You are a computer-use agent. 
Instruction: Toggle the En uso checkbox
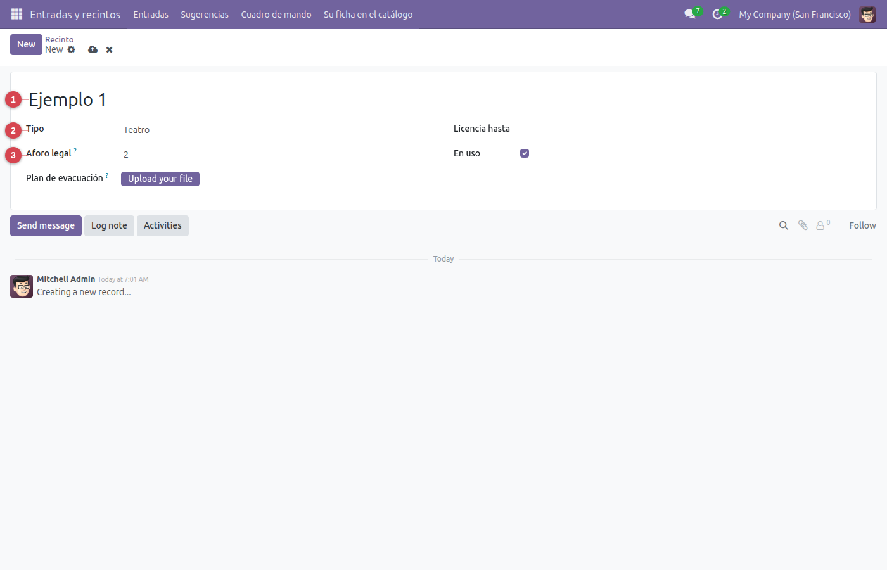pyautogui.click(x=525, y=153)
